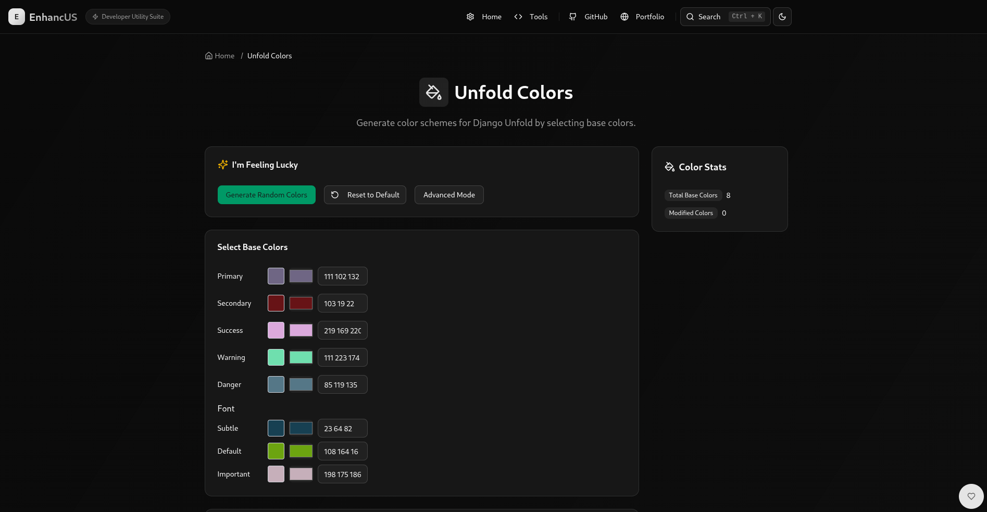The image size is (987, 512).
Task: Click the reset arrow on Reset to Default
Action: (x=335, y=195)
